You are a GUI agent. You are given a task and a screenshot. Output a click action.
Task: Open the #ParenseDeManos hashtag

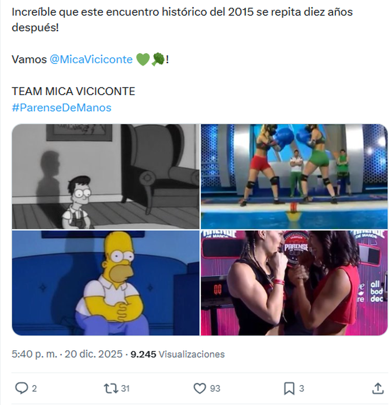pyautogui.click(x=61, y=107)
